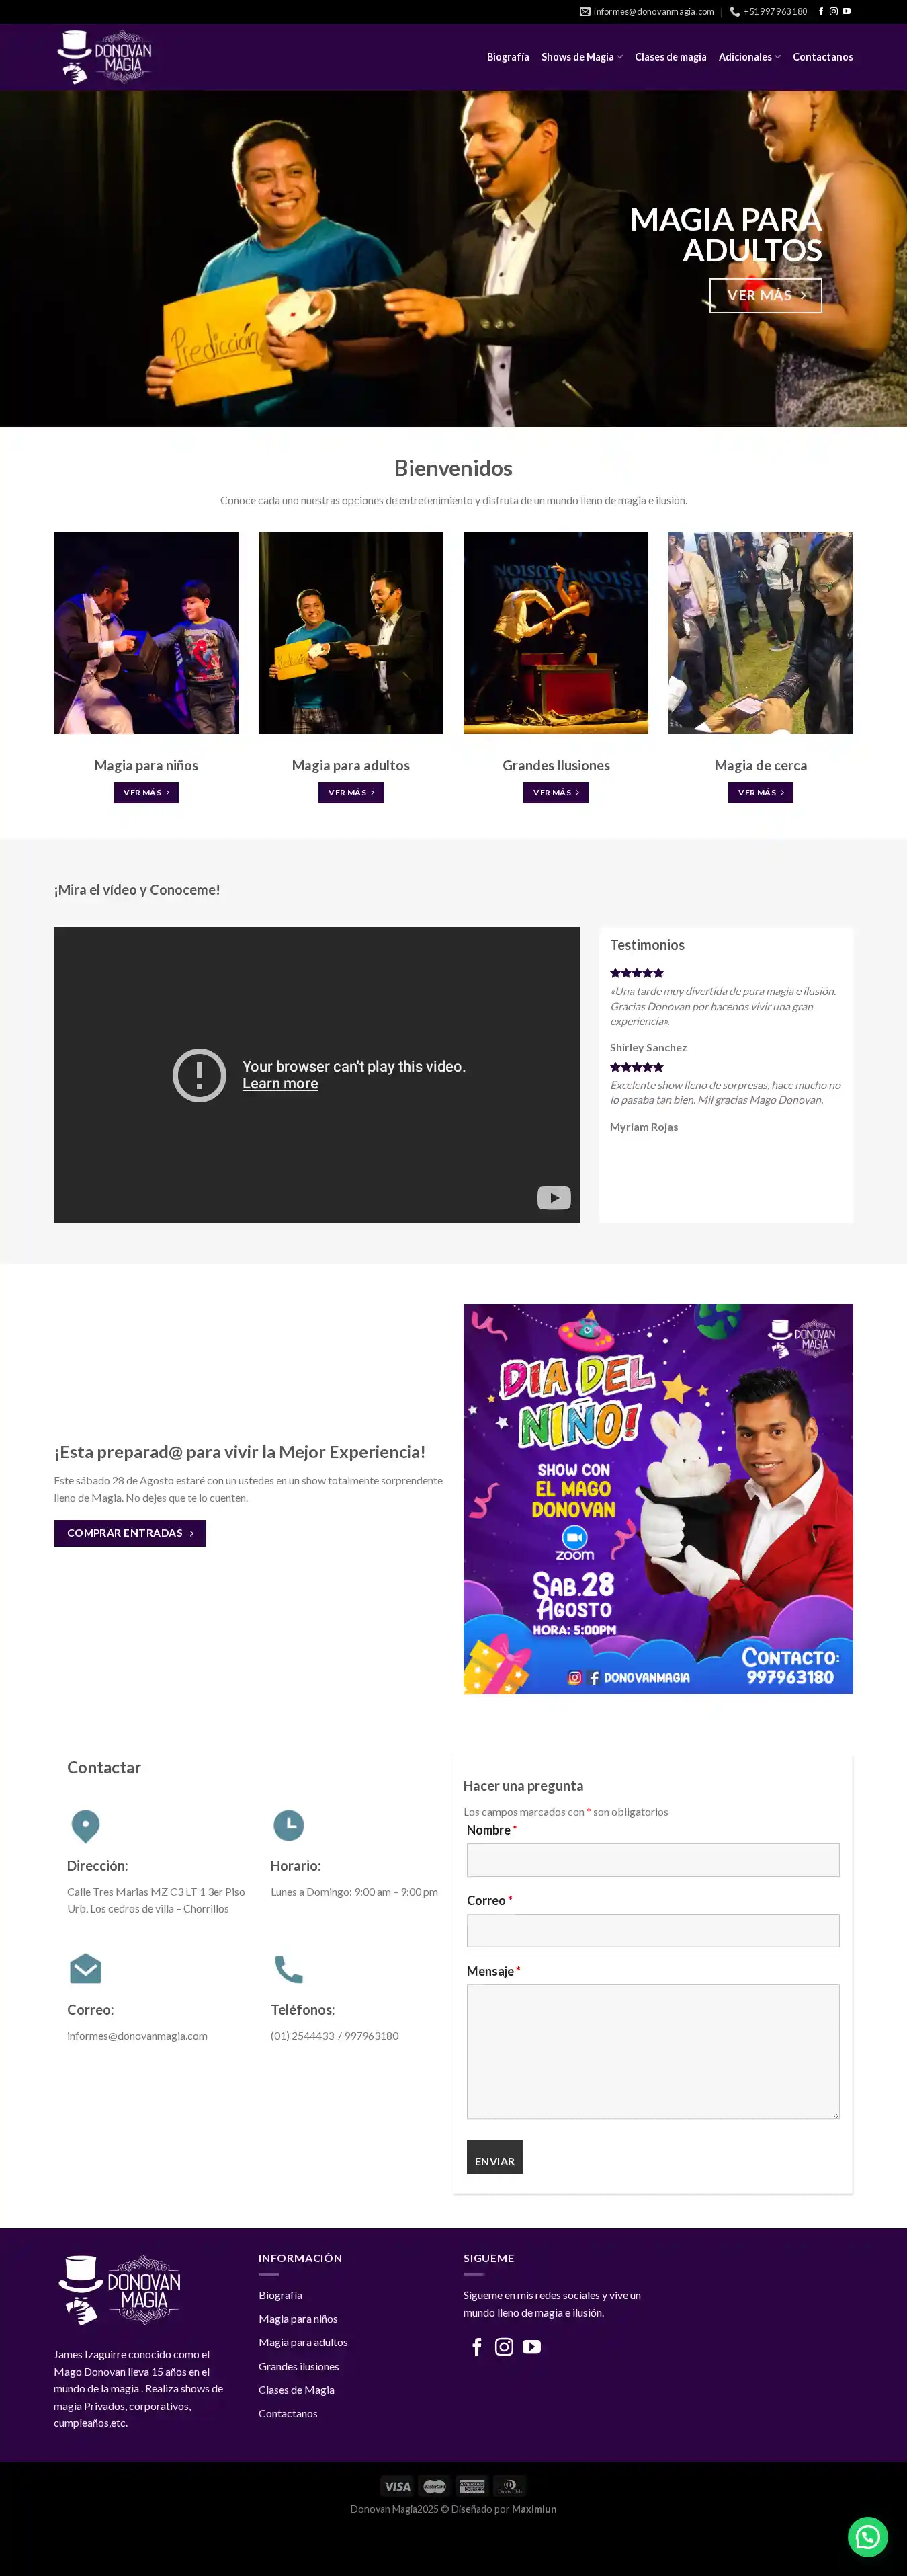Open the WhatsApp chat floating button
The image size is (907, 2576).
tap(867, 2536)
